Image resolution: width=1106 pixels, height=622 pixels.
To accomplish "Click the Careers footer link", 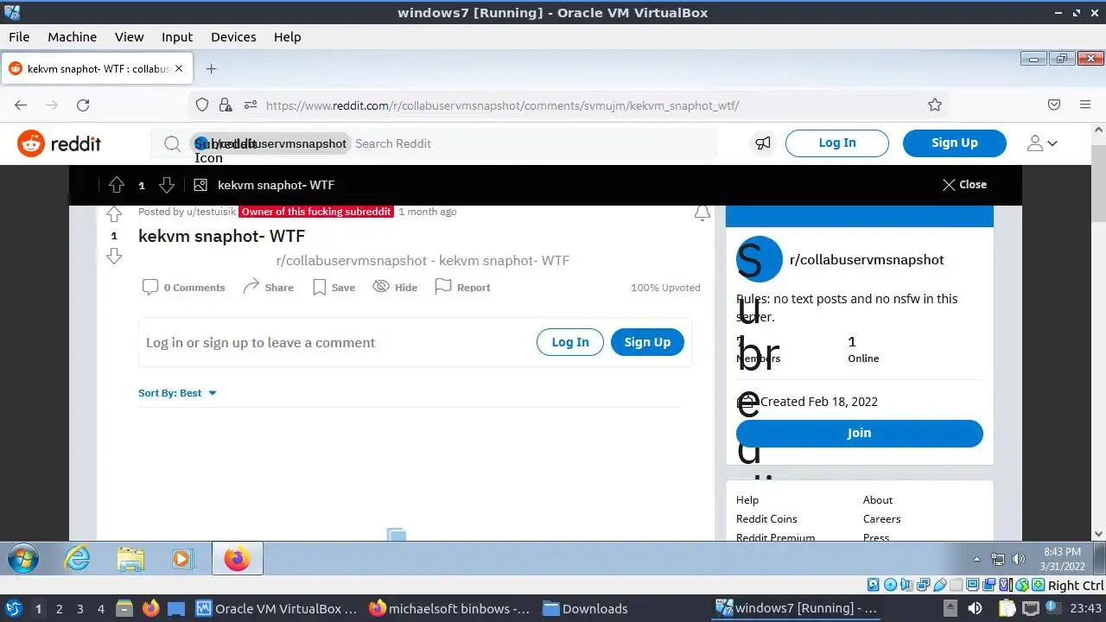I will (881, 519).
